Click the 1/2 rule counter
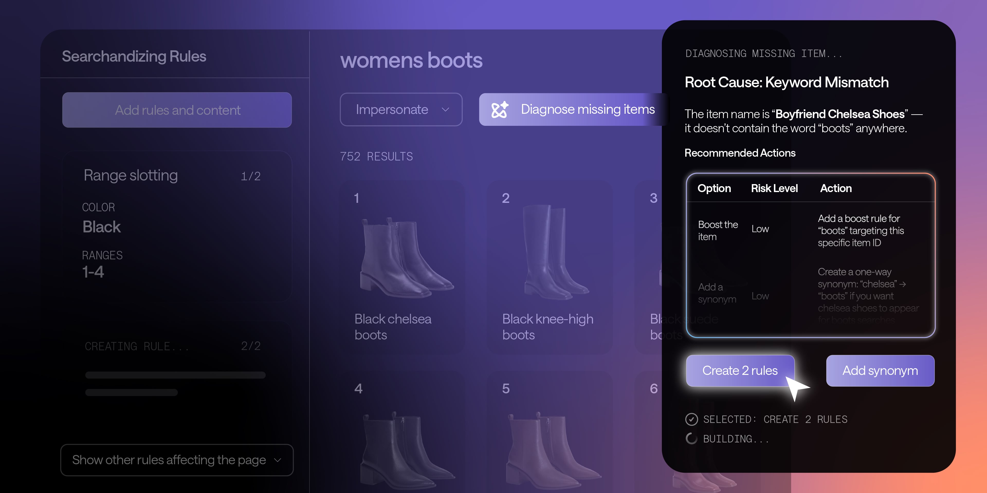 [251, 176]
